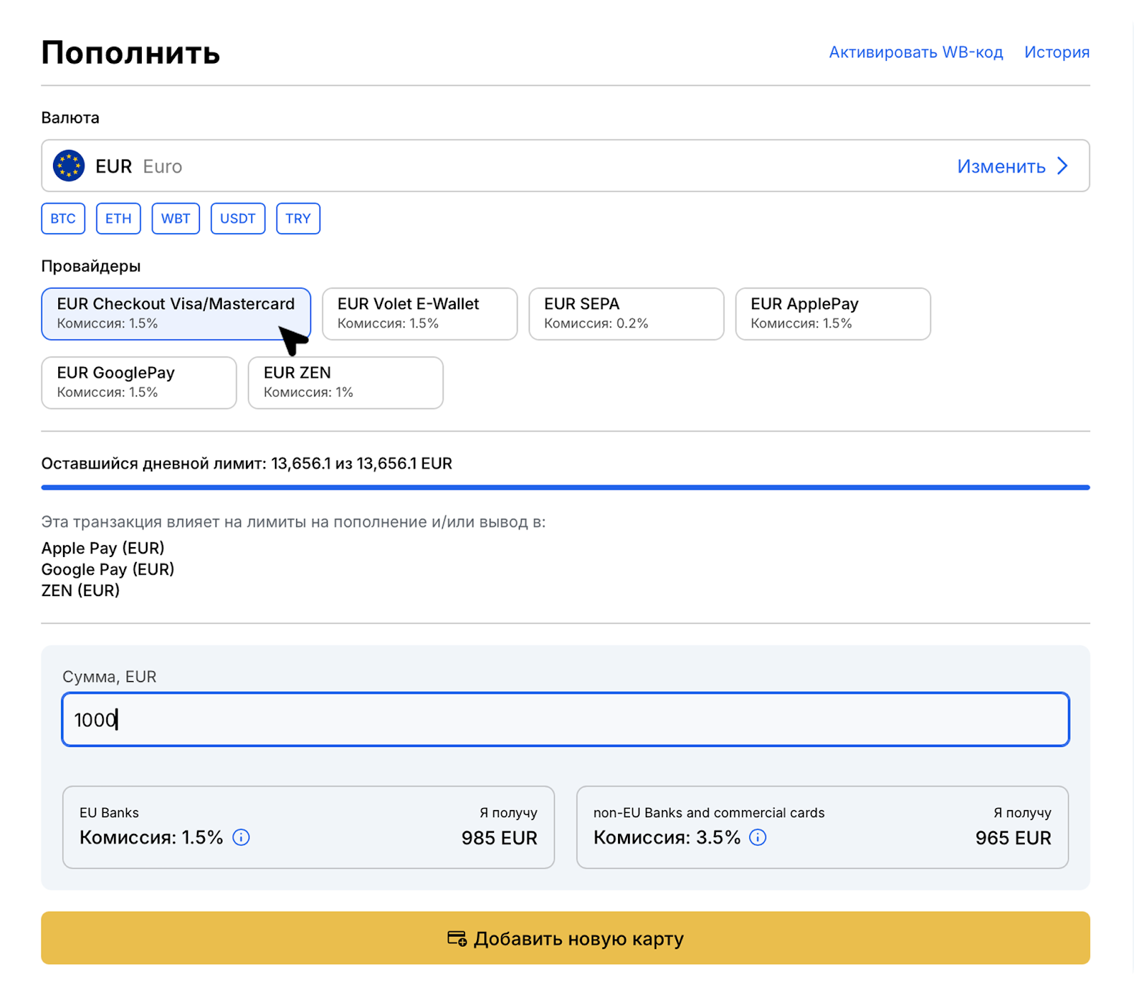Select EUR Checkout Visa/Mastercard provider
Screen dimensions: 1134x995
click(176, 313)
